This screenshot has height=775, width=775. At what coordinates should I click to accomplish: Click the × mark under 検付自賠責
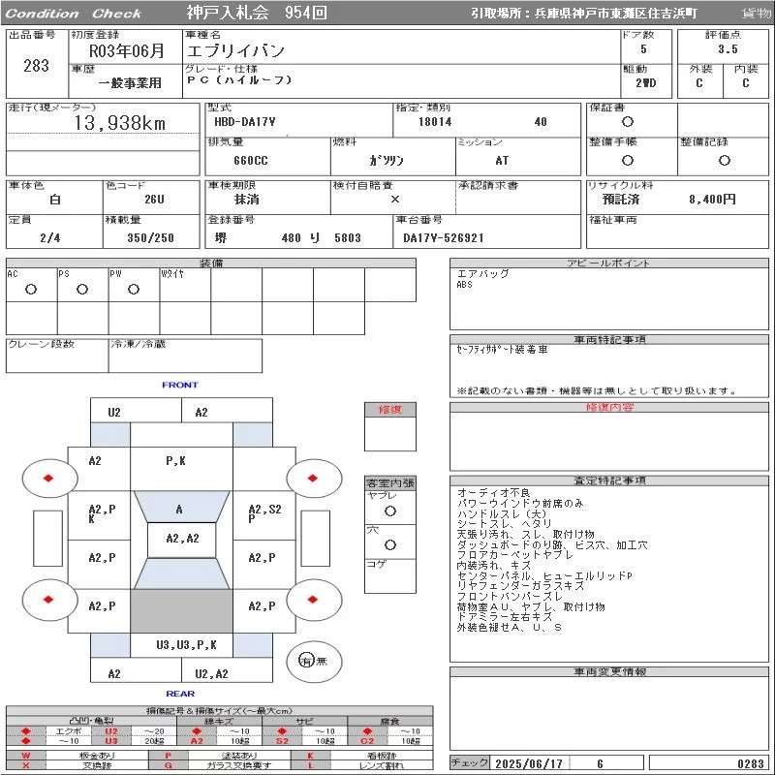pos(395,200)
